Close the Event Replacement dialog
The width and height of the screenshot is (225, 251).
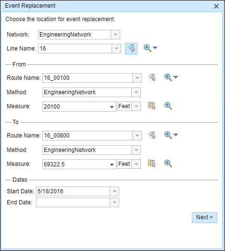tap(216, 6)
